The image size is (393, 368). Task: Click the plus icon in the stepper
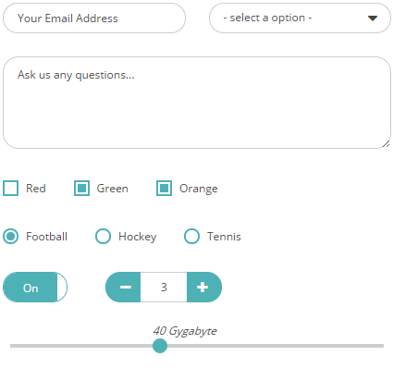pyautogui.click(x=203, y=288)
